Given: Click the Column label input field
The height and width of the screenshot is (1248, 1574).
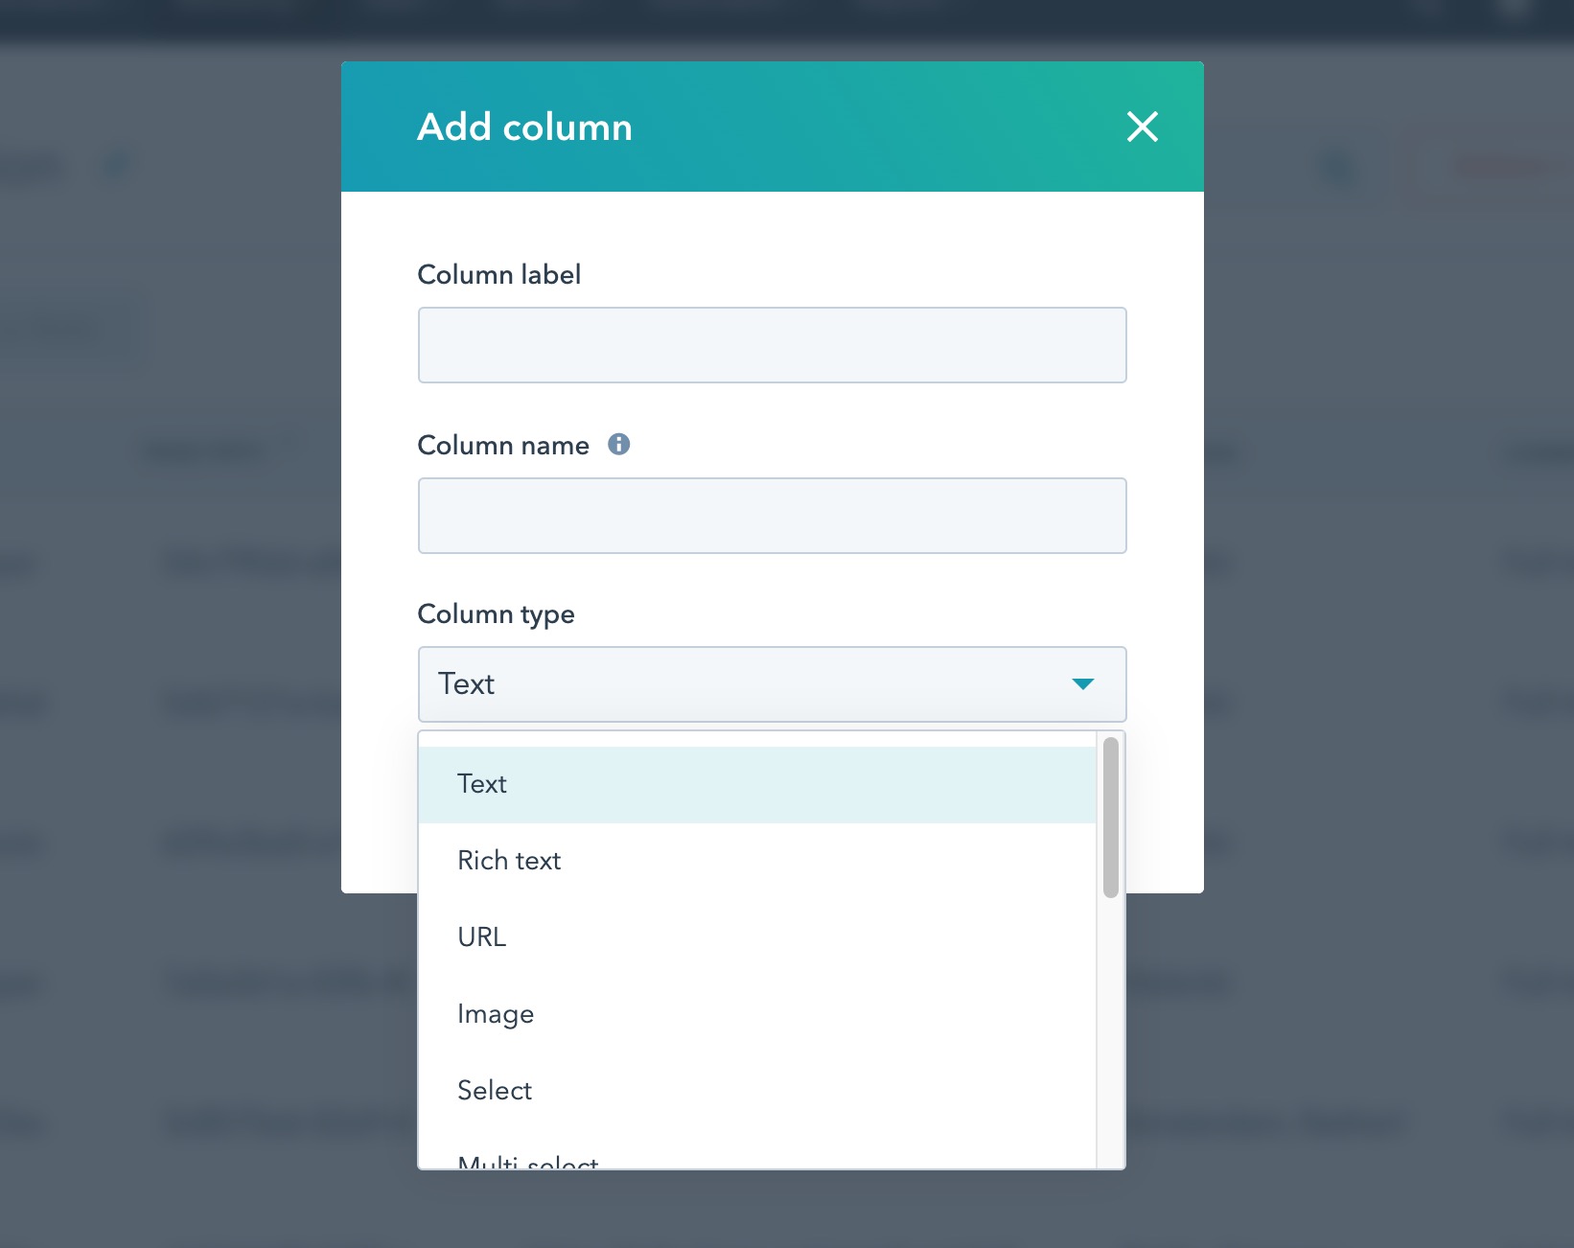Looking at the screenshot, I should 772,345.
